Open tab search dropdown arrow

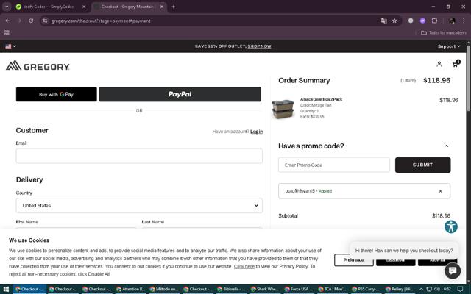[x=7, y=7]
